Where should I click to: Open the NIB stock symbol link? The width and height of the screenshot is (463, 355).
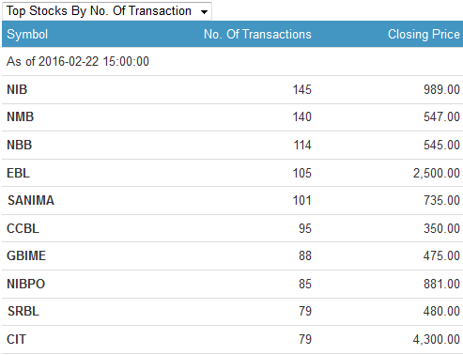point(17,89)
